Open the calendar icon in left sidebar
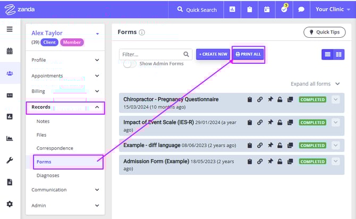 point(10,52)
